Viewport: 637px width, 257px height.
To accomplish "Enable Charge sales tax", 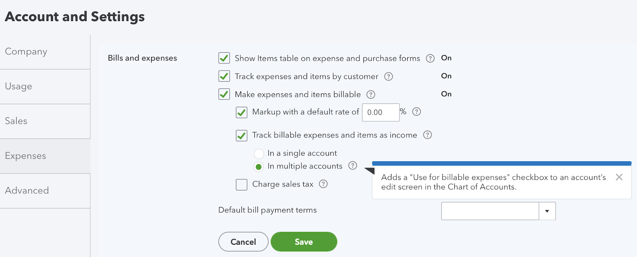I will [x=242, y=184].
